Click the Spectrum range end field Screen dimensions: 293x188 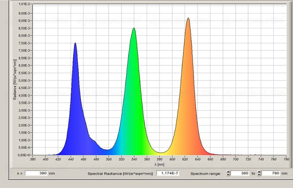click(x=271, y=173)
